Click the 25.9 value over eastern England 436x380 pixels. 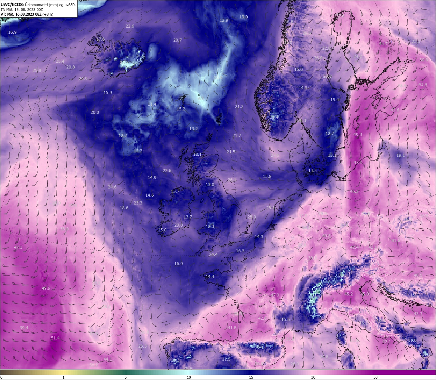(252, 217)
